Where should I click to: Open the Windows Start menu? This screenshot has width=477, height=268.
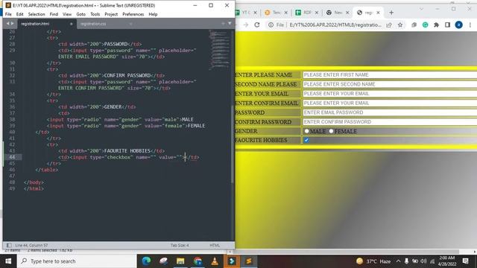8,261
